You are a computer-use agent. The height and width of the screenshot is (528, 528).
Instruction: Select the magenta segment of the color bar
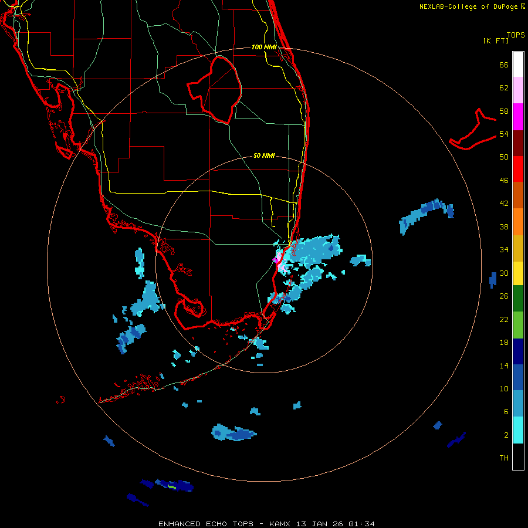click(518, 117)
